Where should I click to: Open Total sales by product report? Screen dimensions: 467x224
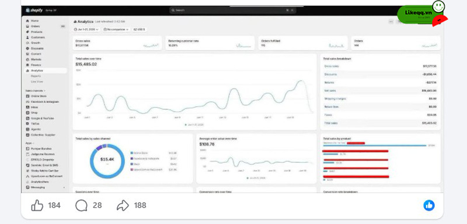pos(337,138)
